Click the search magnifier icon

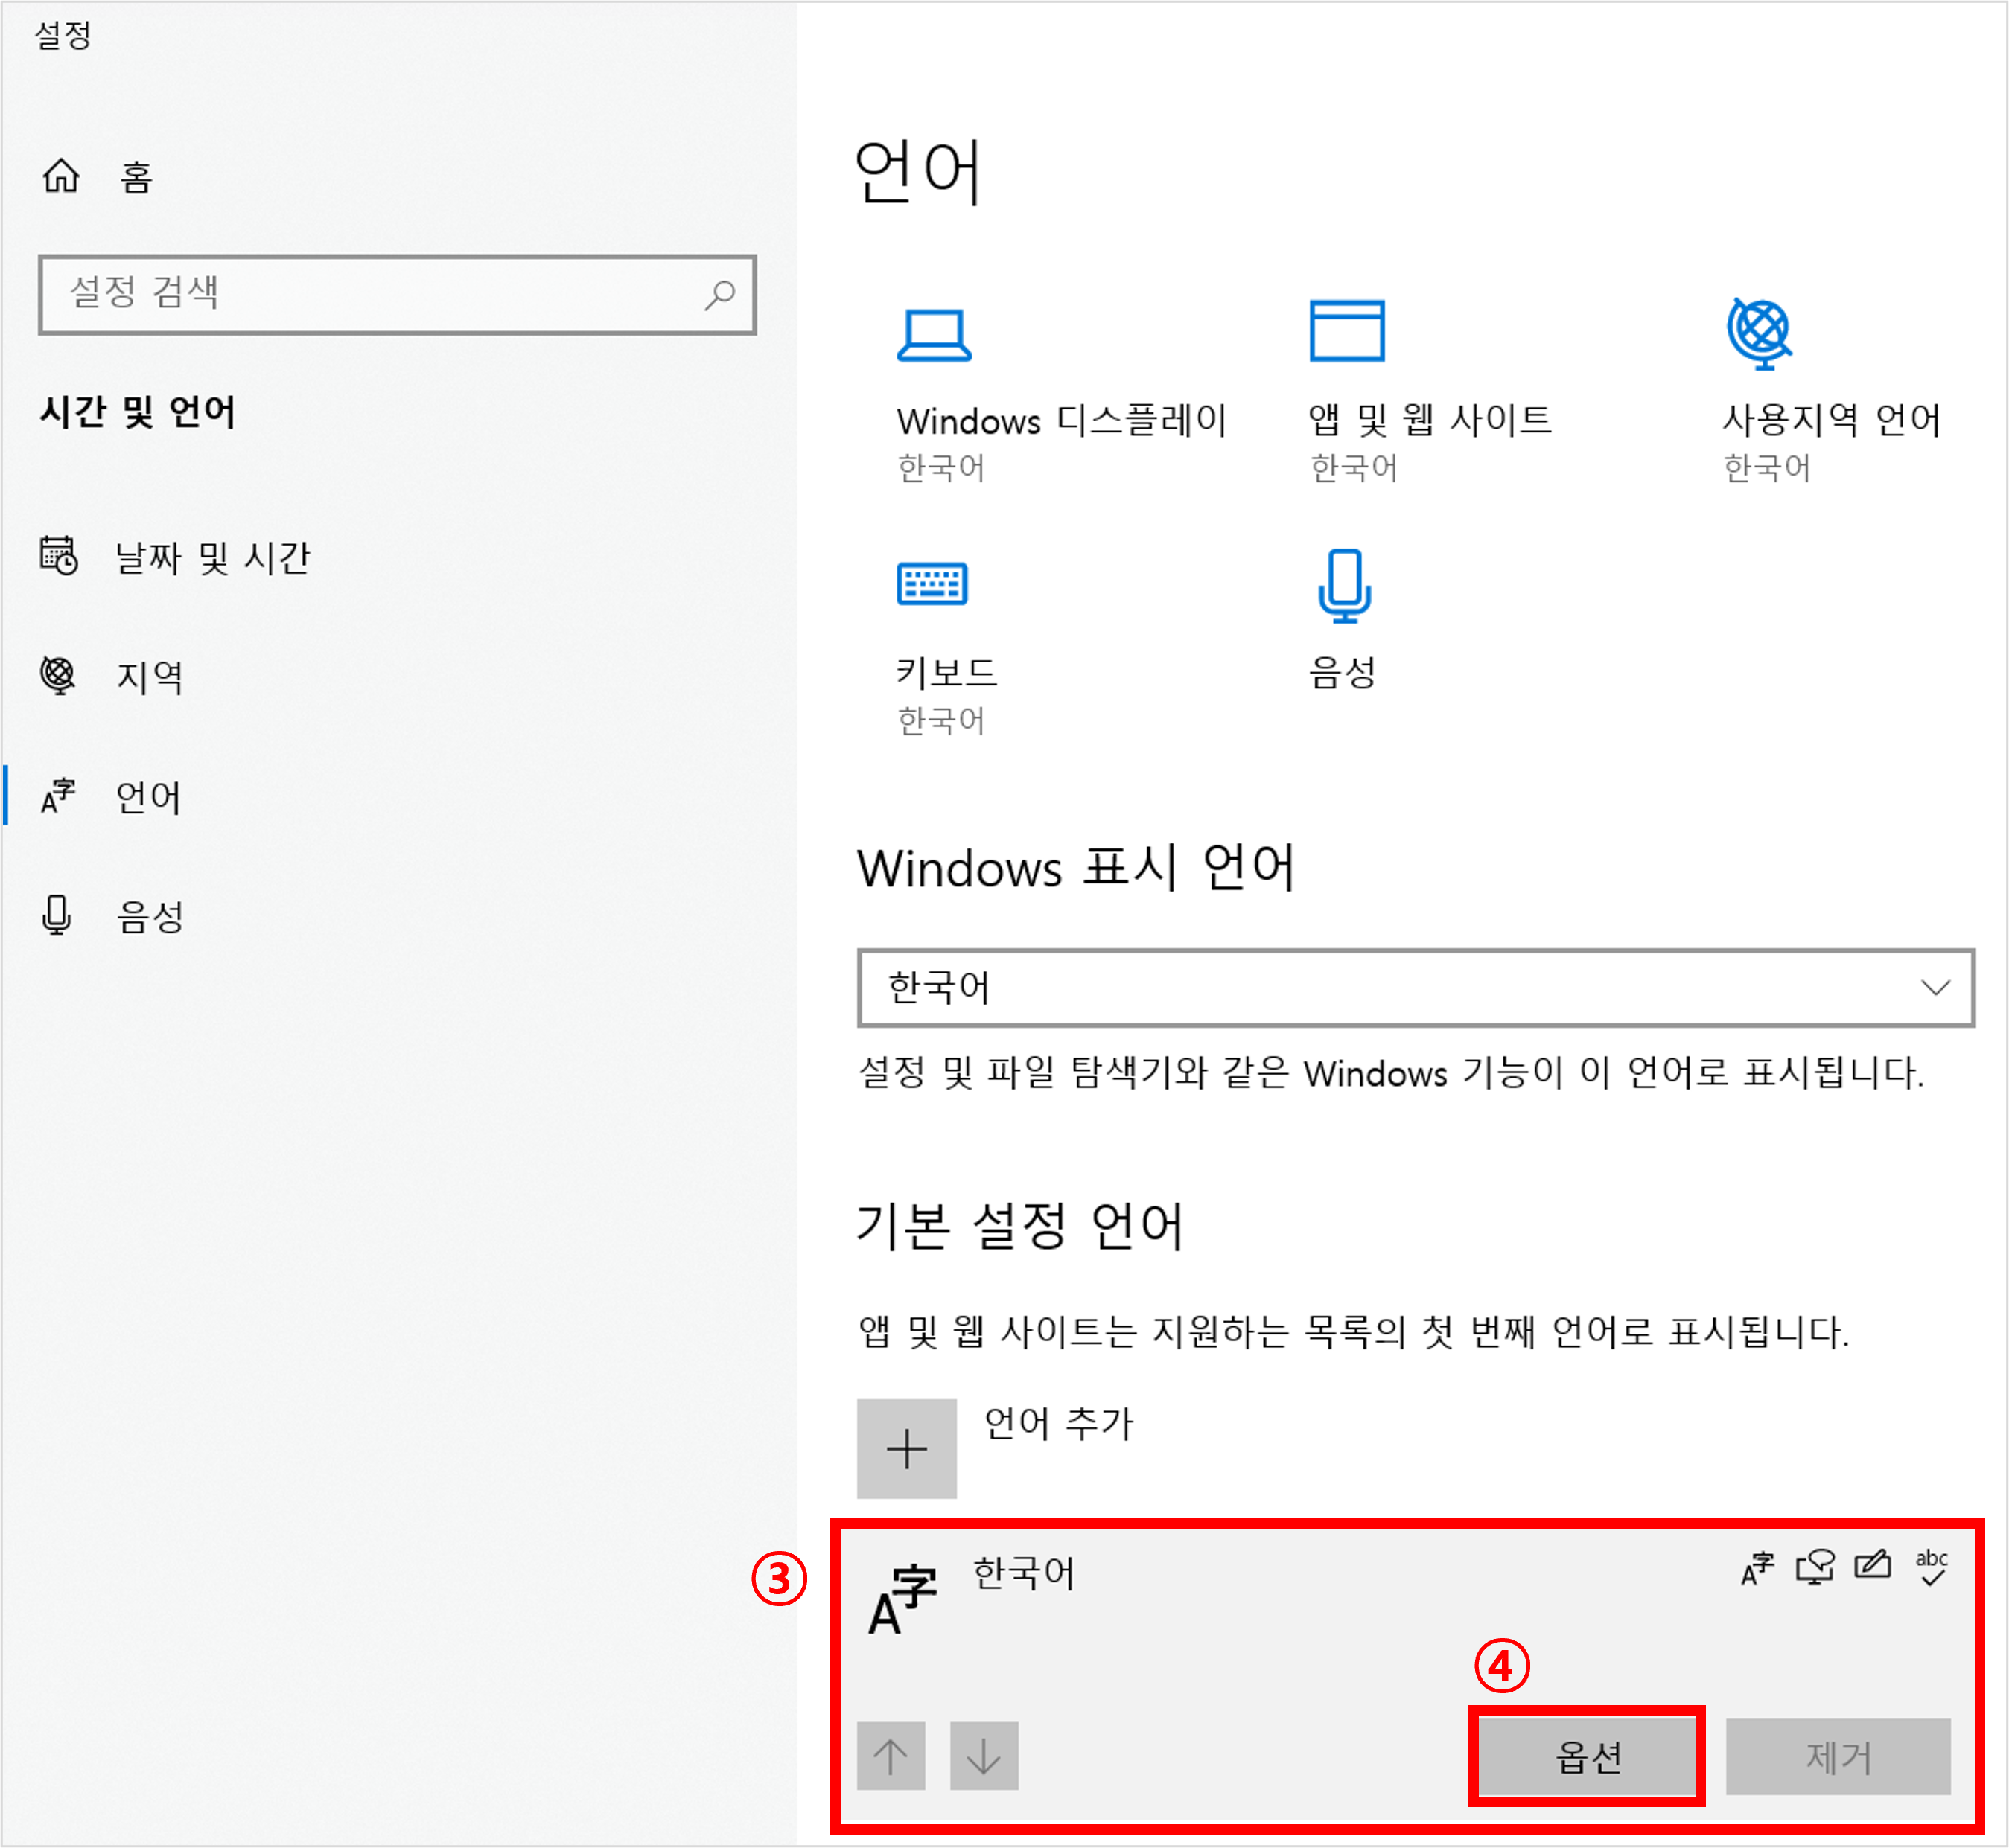point(719,295)
